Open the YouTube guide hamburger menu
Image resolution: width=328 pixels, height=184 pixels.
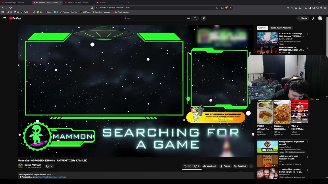[4, 18]
